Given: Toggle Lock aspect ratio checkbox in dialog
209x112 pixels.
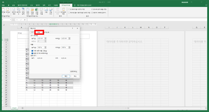Looking at the screenshot, I should [x=32, y=51].
